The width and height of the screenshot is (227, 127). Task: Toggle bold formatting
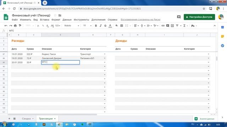point(96,26)
